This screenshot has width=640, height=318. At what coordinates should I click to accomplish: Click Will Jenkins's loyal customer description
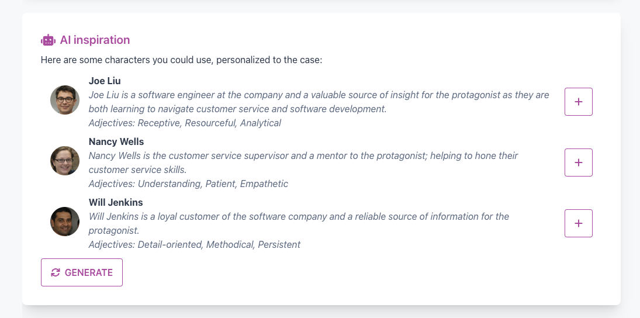coord(299,223)
